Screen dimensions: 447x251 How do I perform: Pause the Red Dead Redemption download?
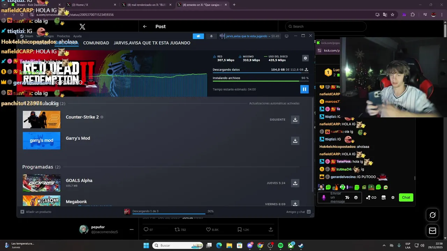pyautogui.click(x=304, y=89)
